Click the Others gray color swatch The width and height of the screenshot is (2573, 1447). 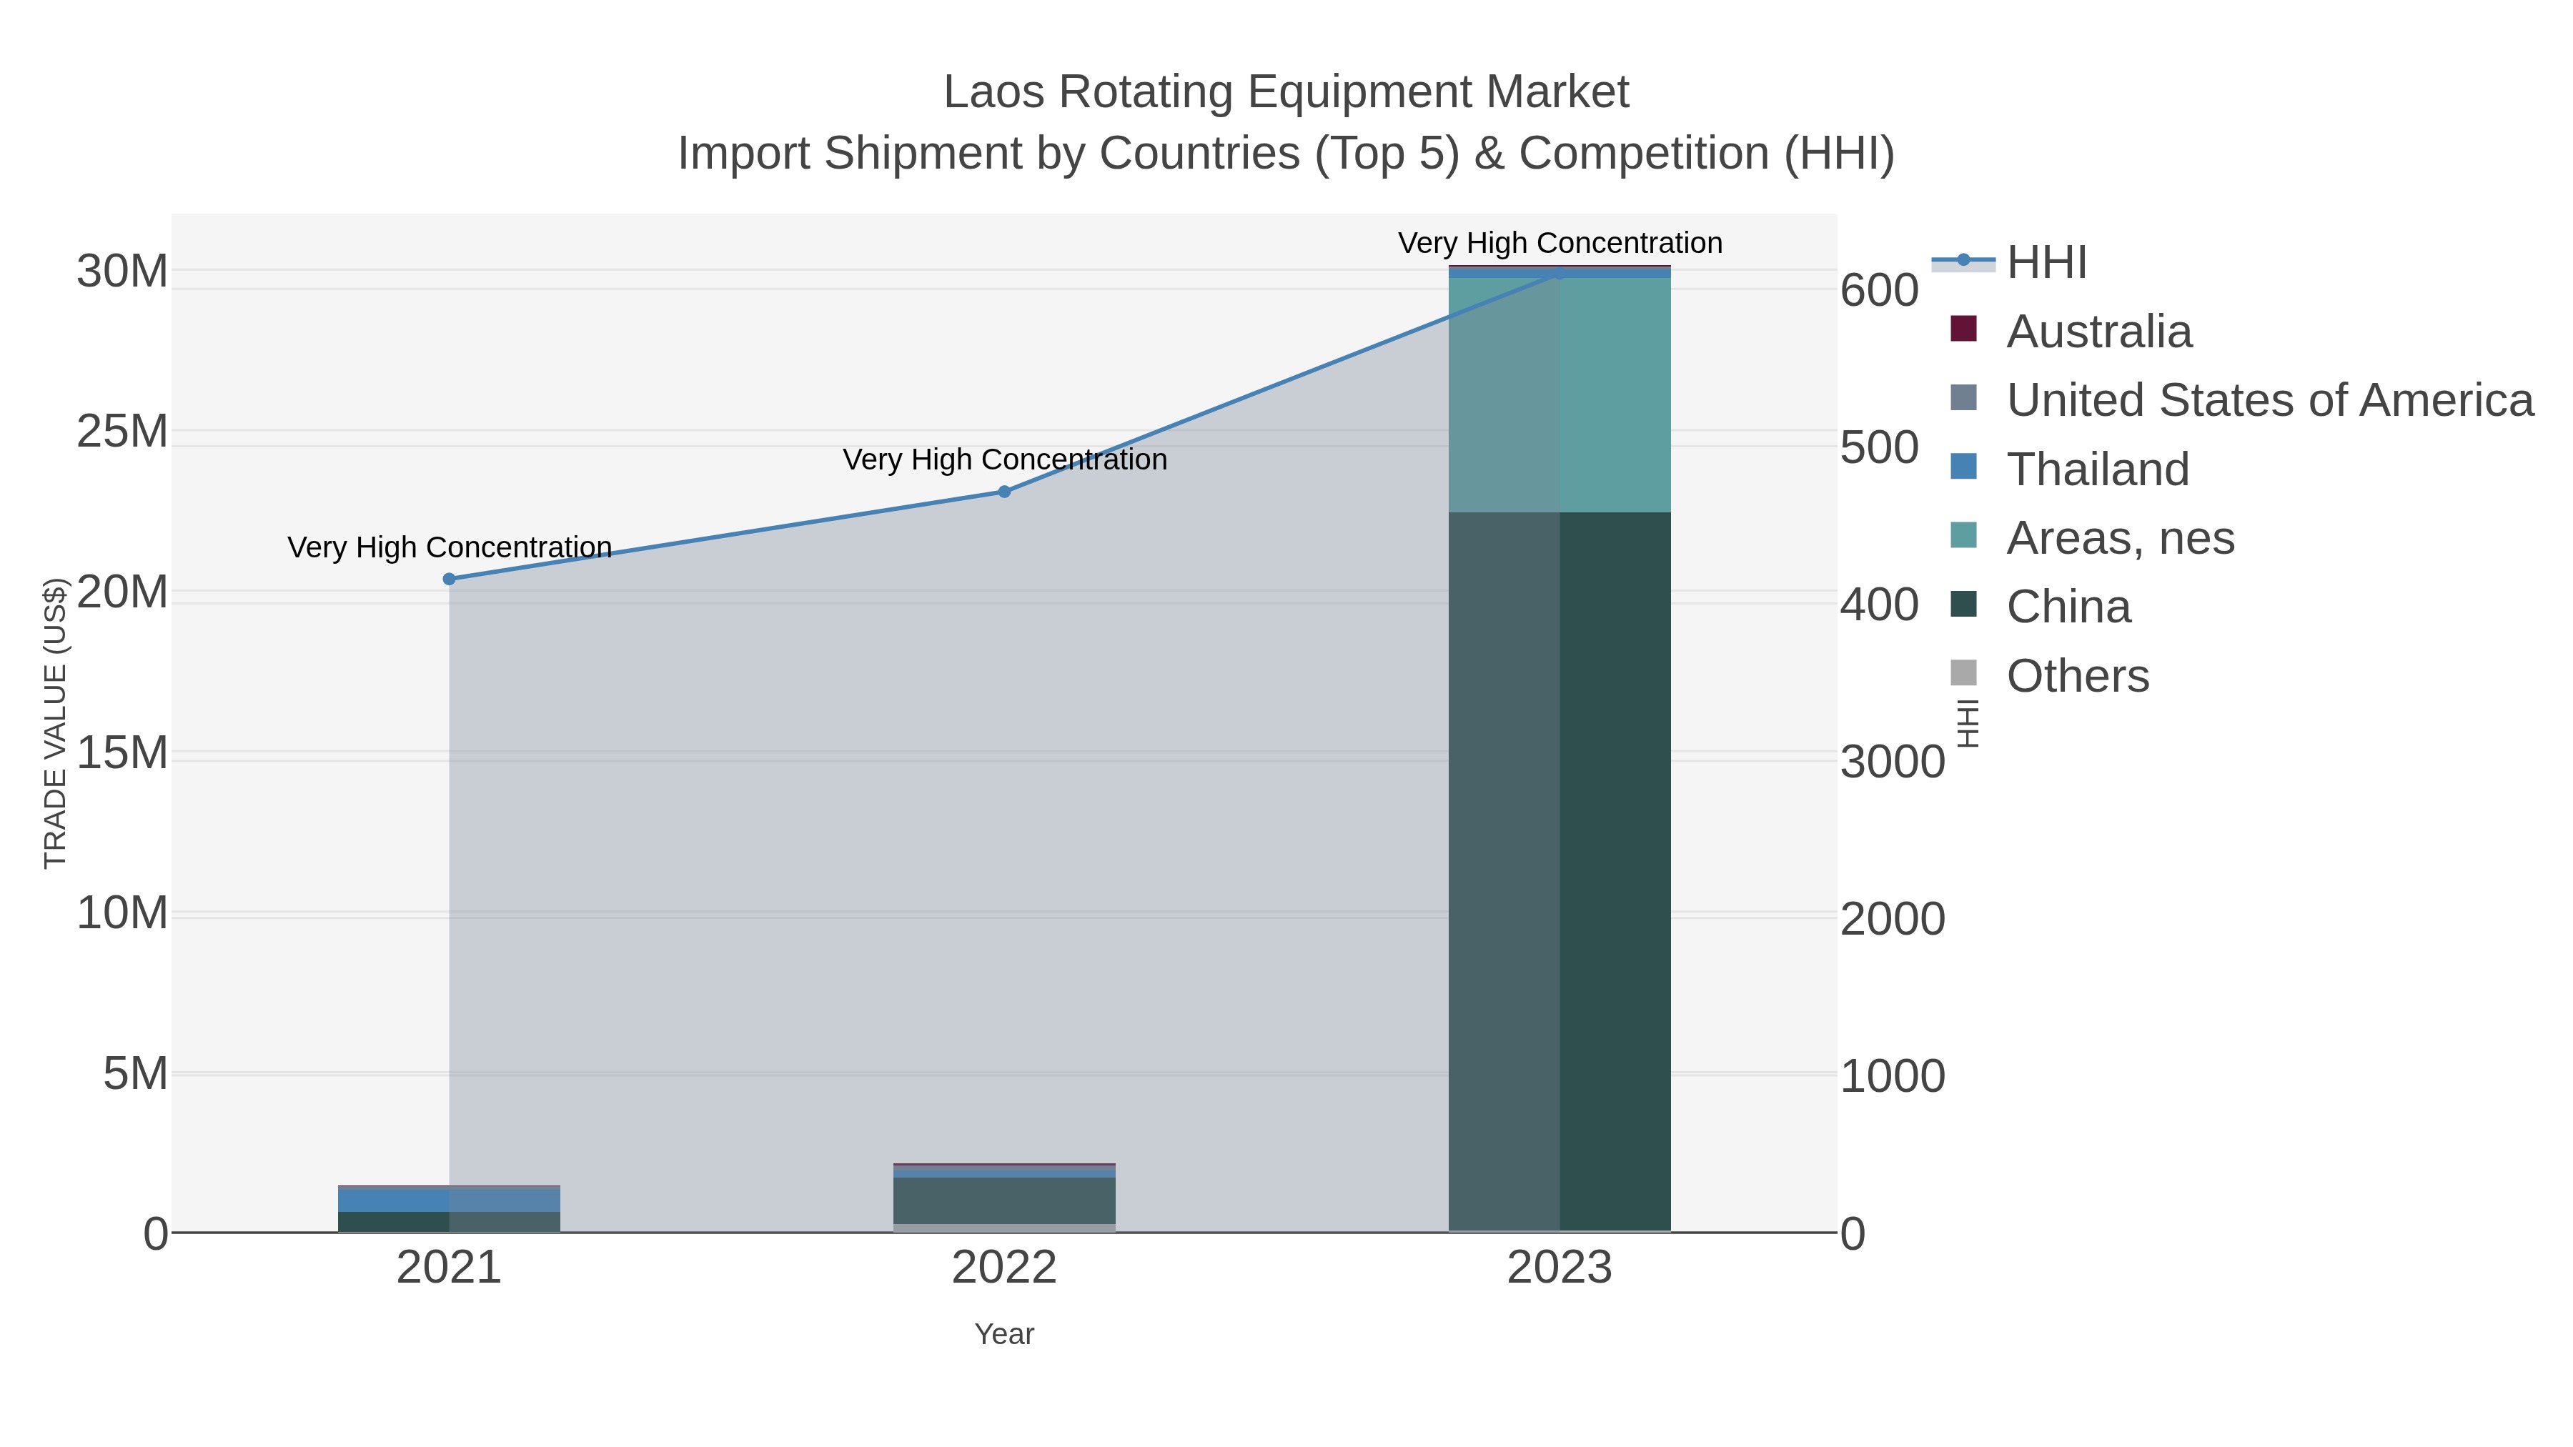1964,673
